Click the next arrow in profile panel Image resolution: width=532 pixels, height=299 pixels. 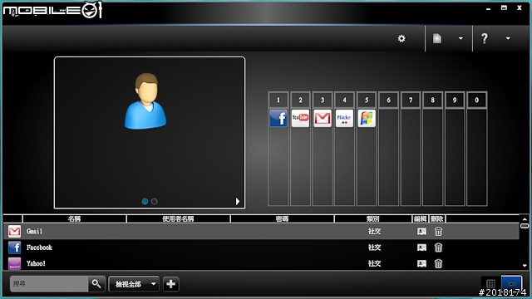238,201
